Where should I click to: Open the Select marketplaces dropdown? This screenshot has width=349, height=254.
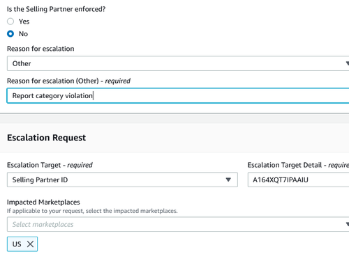[x=178, y=224]
